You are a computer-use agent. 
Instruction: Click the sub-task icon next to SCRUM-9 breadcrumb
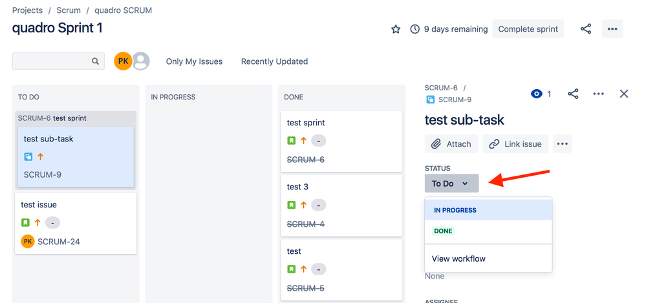tap(431, 99)
